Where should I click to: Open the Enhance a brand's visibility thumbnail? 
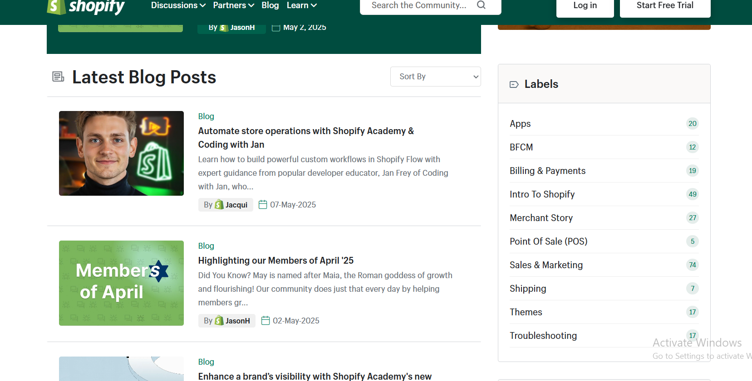[x=121, y=369]
